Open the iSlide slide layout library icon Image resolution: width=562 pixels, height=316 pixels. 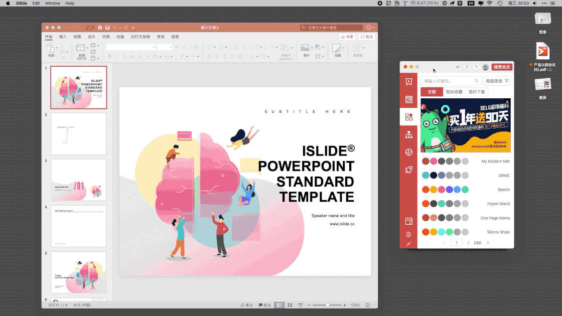click(x=408, y=99)
